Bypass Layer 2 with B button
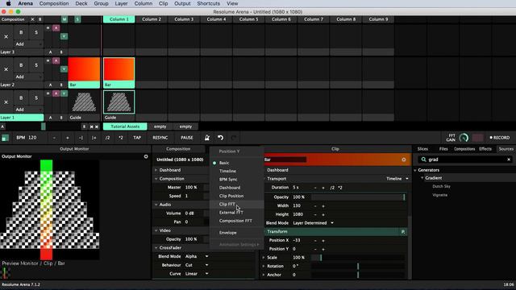516x290 pixels. (x=21, y=65)
